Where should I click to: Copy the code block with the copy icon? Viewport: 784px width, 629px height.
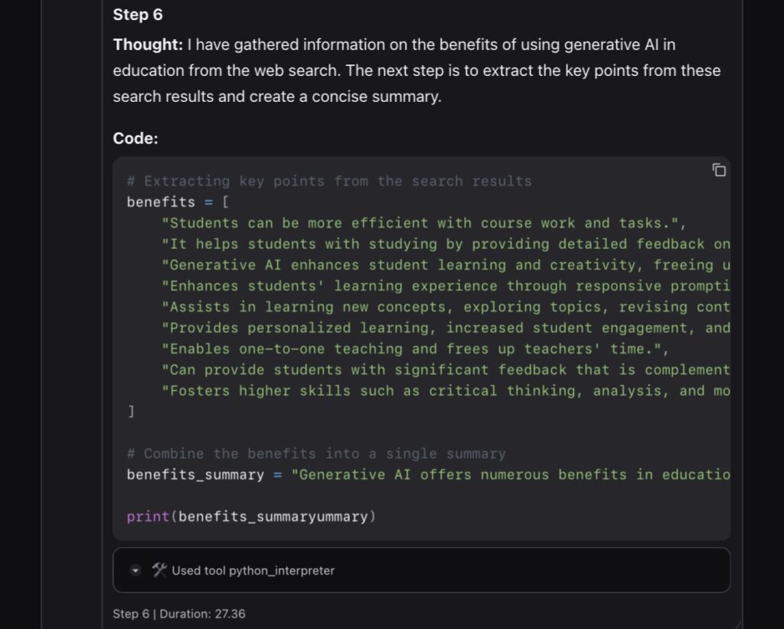pyautogui.click(x=719, y=170)
